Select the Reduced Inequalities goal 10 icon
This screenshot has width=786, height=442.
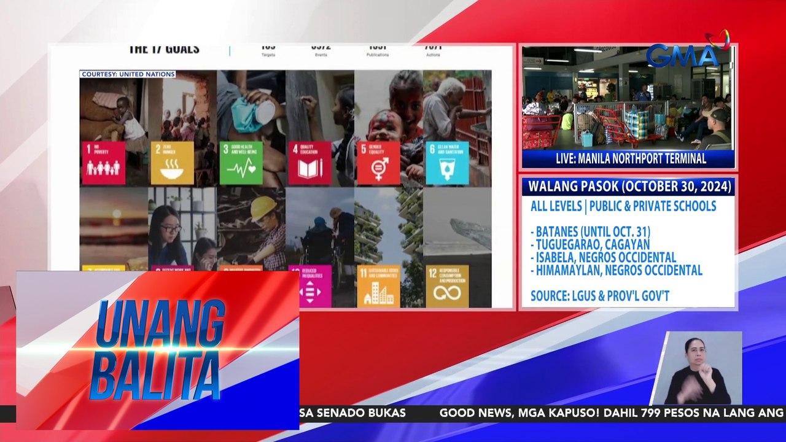[316, 286]
